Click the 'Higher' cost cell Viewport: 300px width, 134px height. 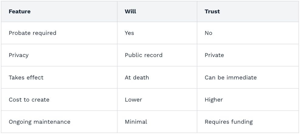[214, 100]
